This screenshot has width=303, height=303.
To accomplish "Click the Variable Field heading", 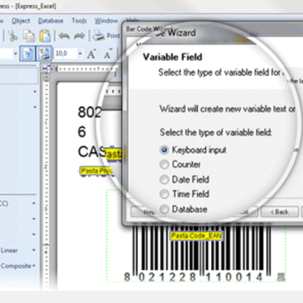I will pos(173,57).
